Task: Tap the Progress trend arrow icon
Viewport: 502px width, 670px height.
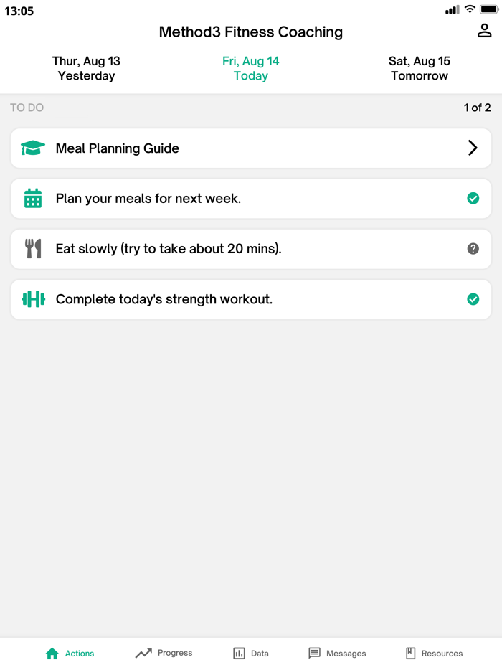Action: pos(143,654)
